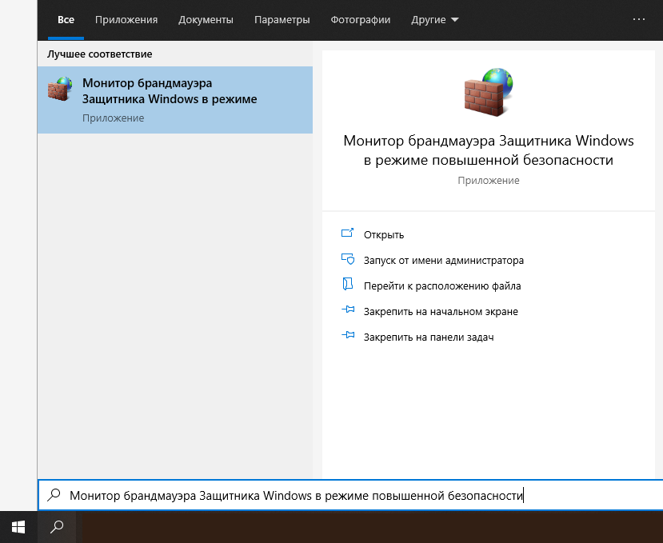This screenshot has width=663, height=543.
Task: Select the Все search tab
Action: [x=66, y=20]
